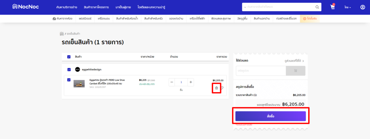Screen dimensions: 370x139
Task: Add item to wishlist with heart icon
Action: pyautogui.click(x=222, y=88)
